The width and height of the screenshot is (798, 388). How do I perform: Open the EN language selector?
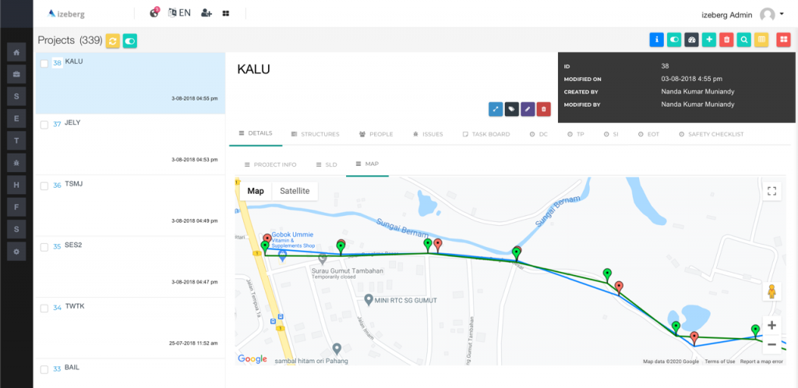[x=179, y=13]
